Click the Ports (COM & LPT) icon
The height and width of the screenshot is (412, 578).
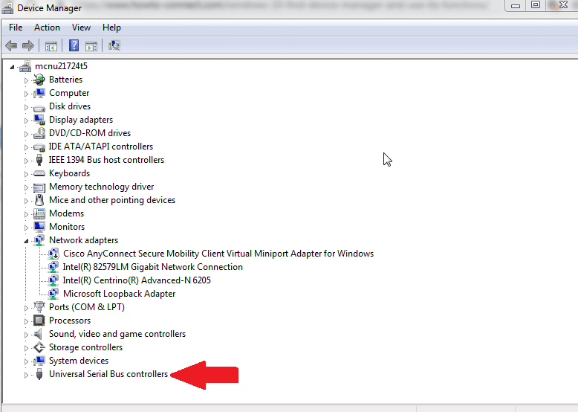[x=39, y=307]
